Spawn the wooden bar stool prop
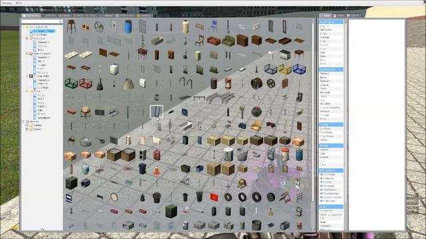The width and height of the screenshot is (426, 239). coord(71,27)
